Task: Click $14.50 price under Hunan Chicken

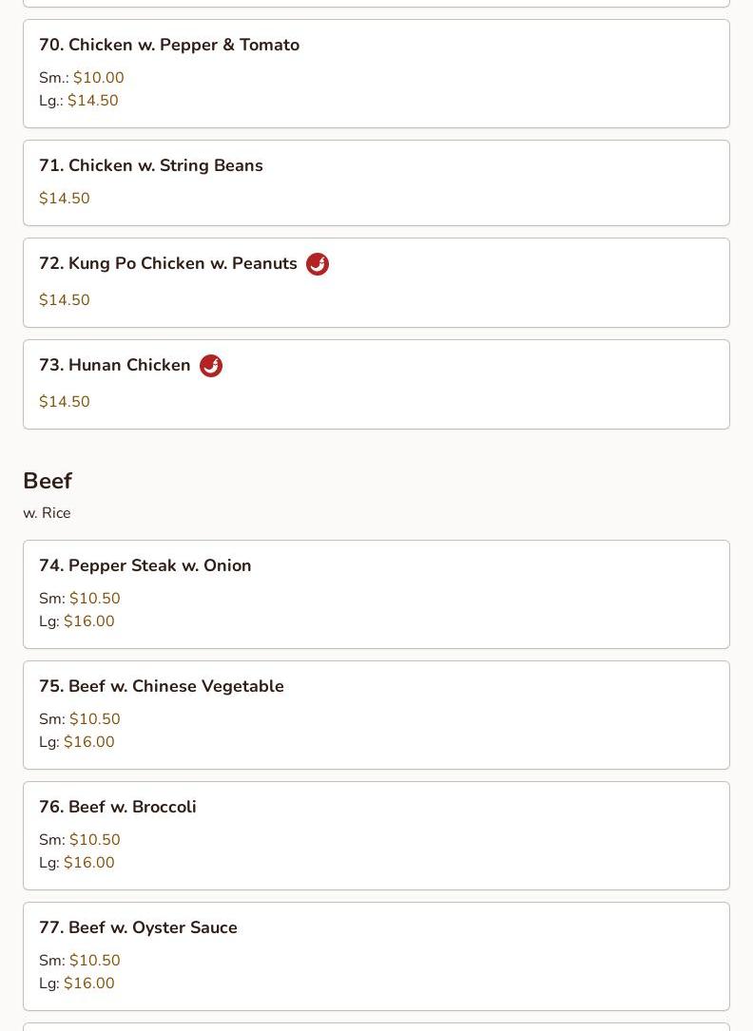Action: pos(65,402)
